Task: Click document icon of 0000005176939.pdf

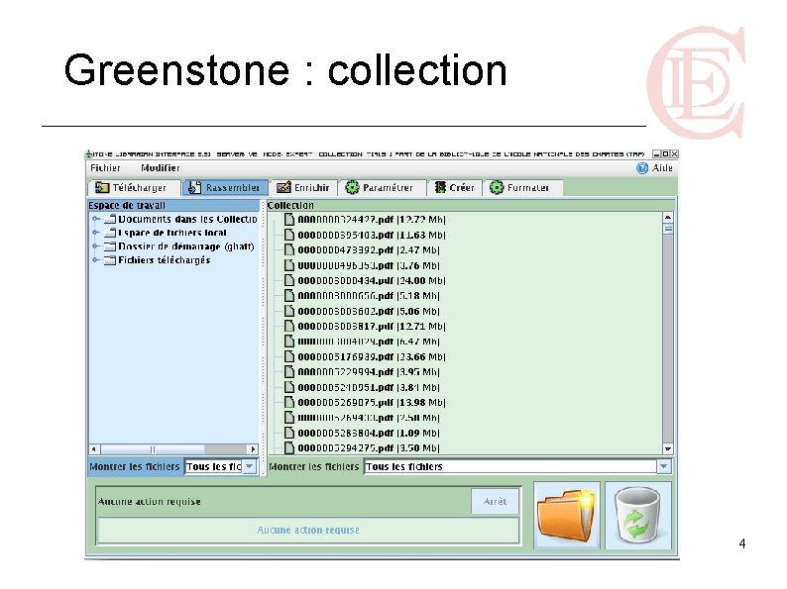Action: (289, 356)
